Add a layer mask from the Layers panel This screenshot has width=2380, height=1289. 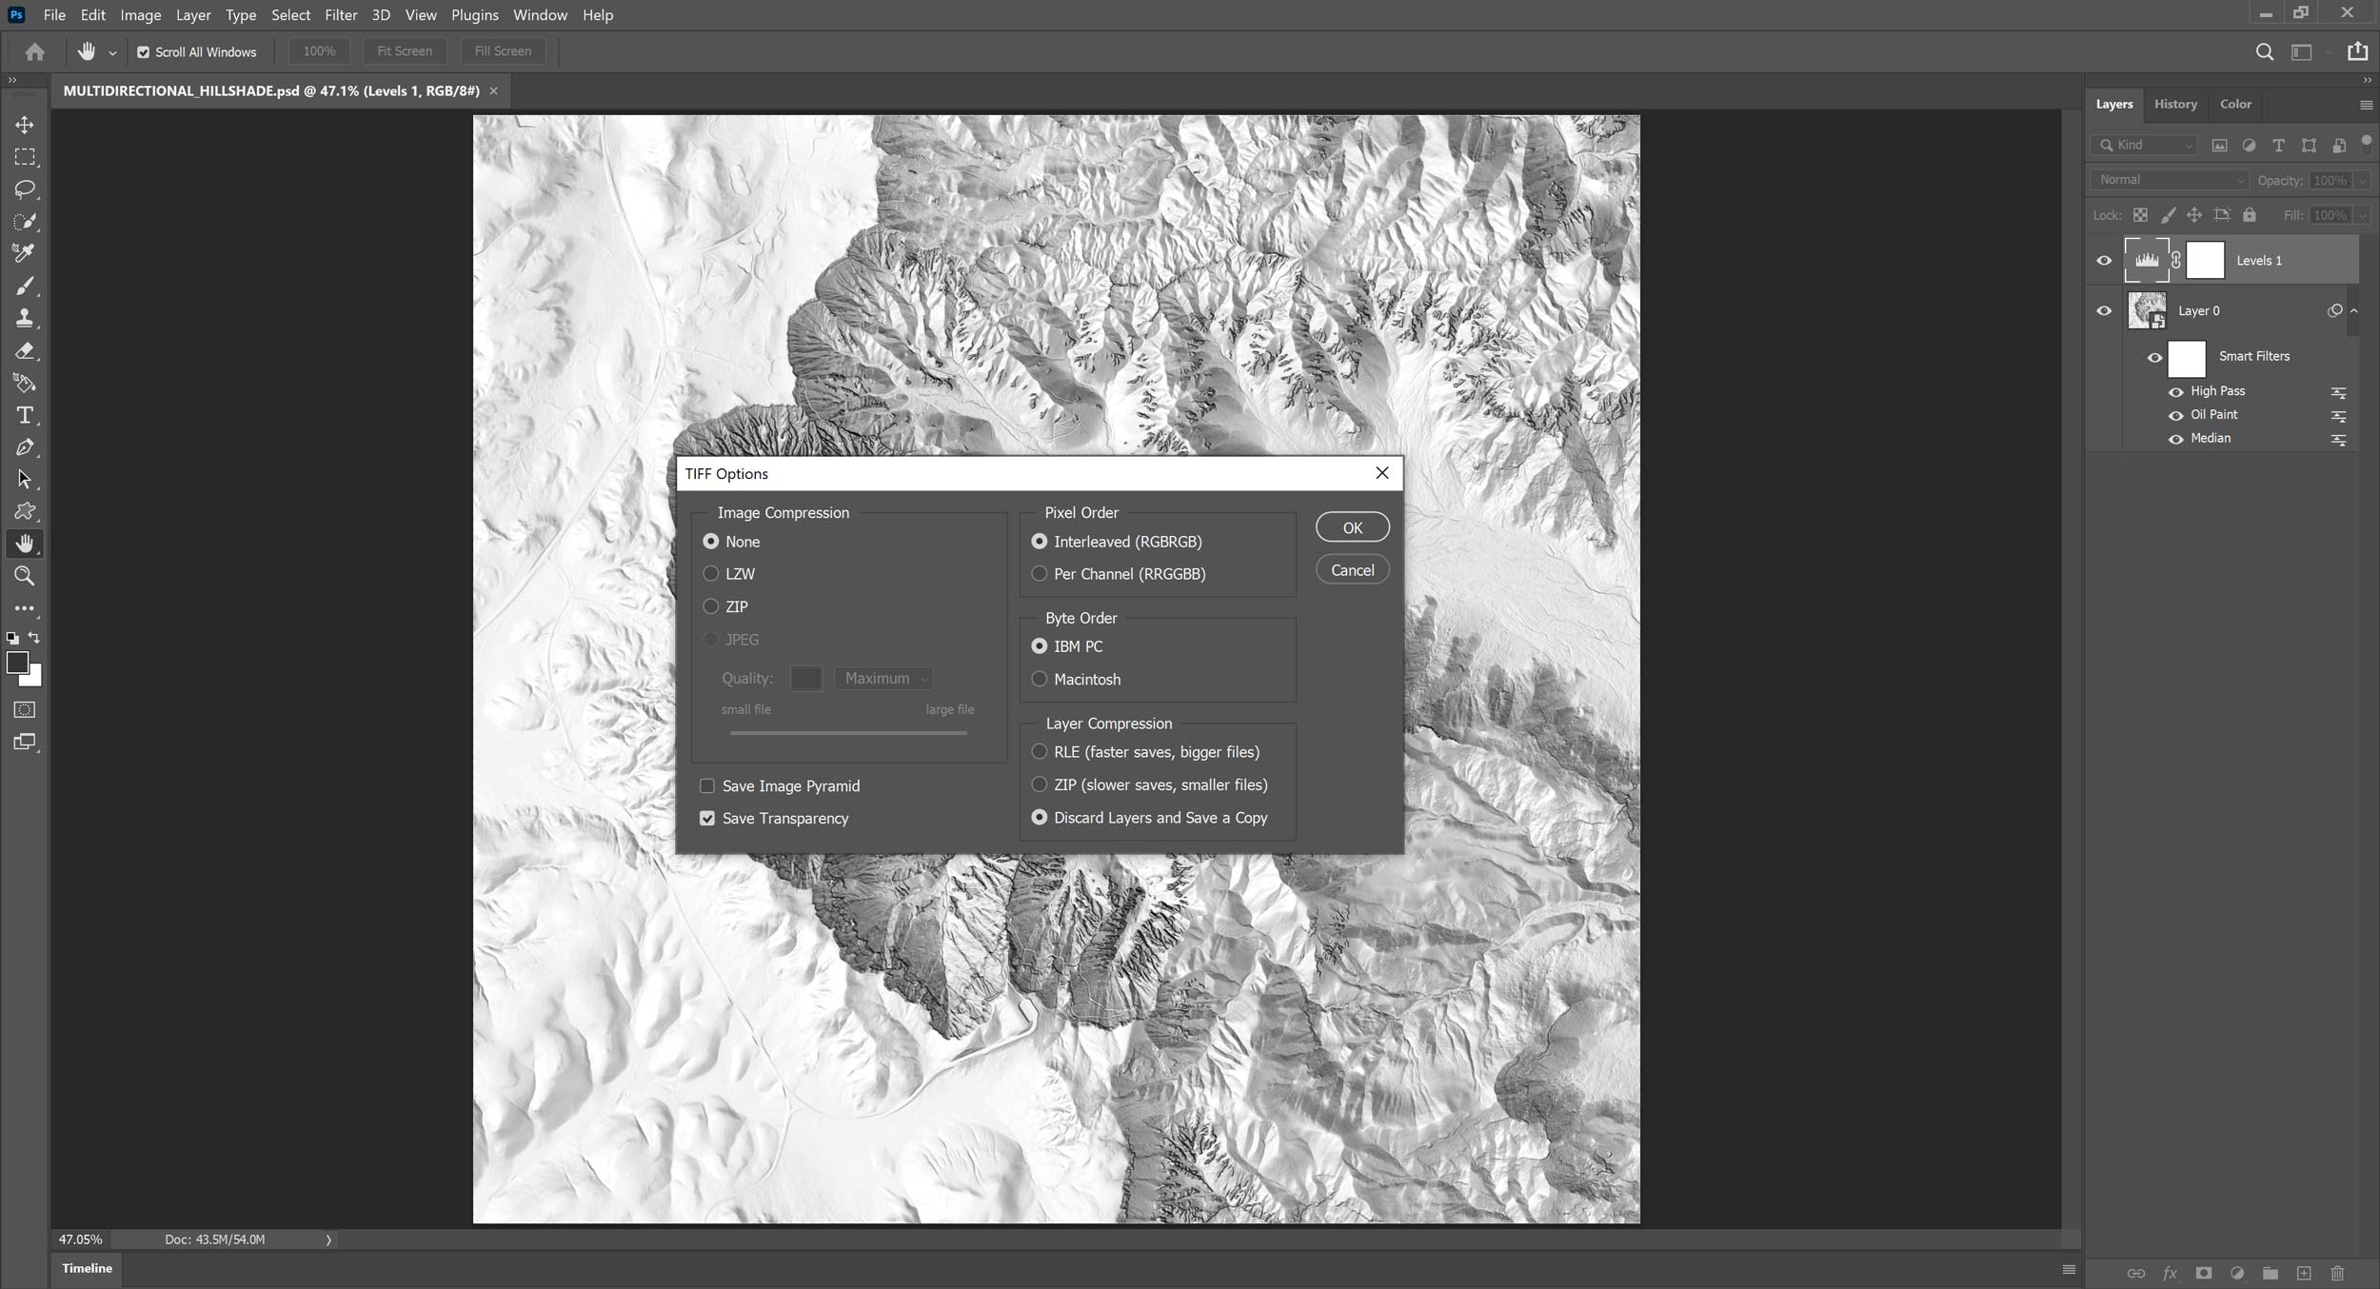pyautogui.click(x=2202, y=1273)
